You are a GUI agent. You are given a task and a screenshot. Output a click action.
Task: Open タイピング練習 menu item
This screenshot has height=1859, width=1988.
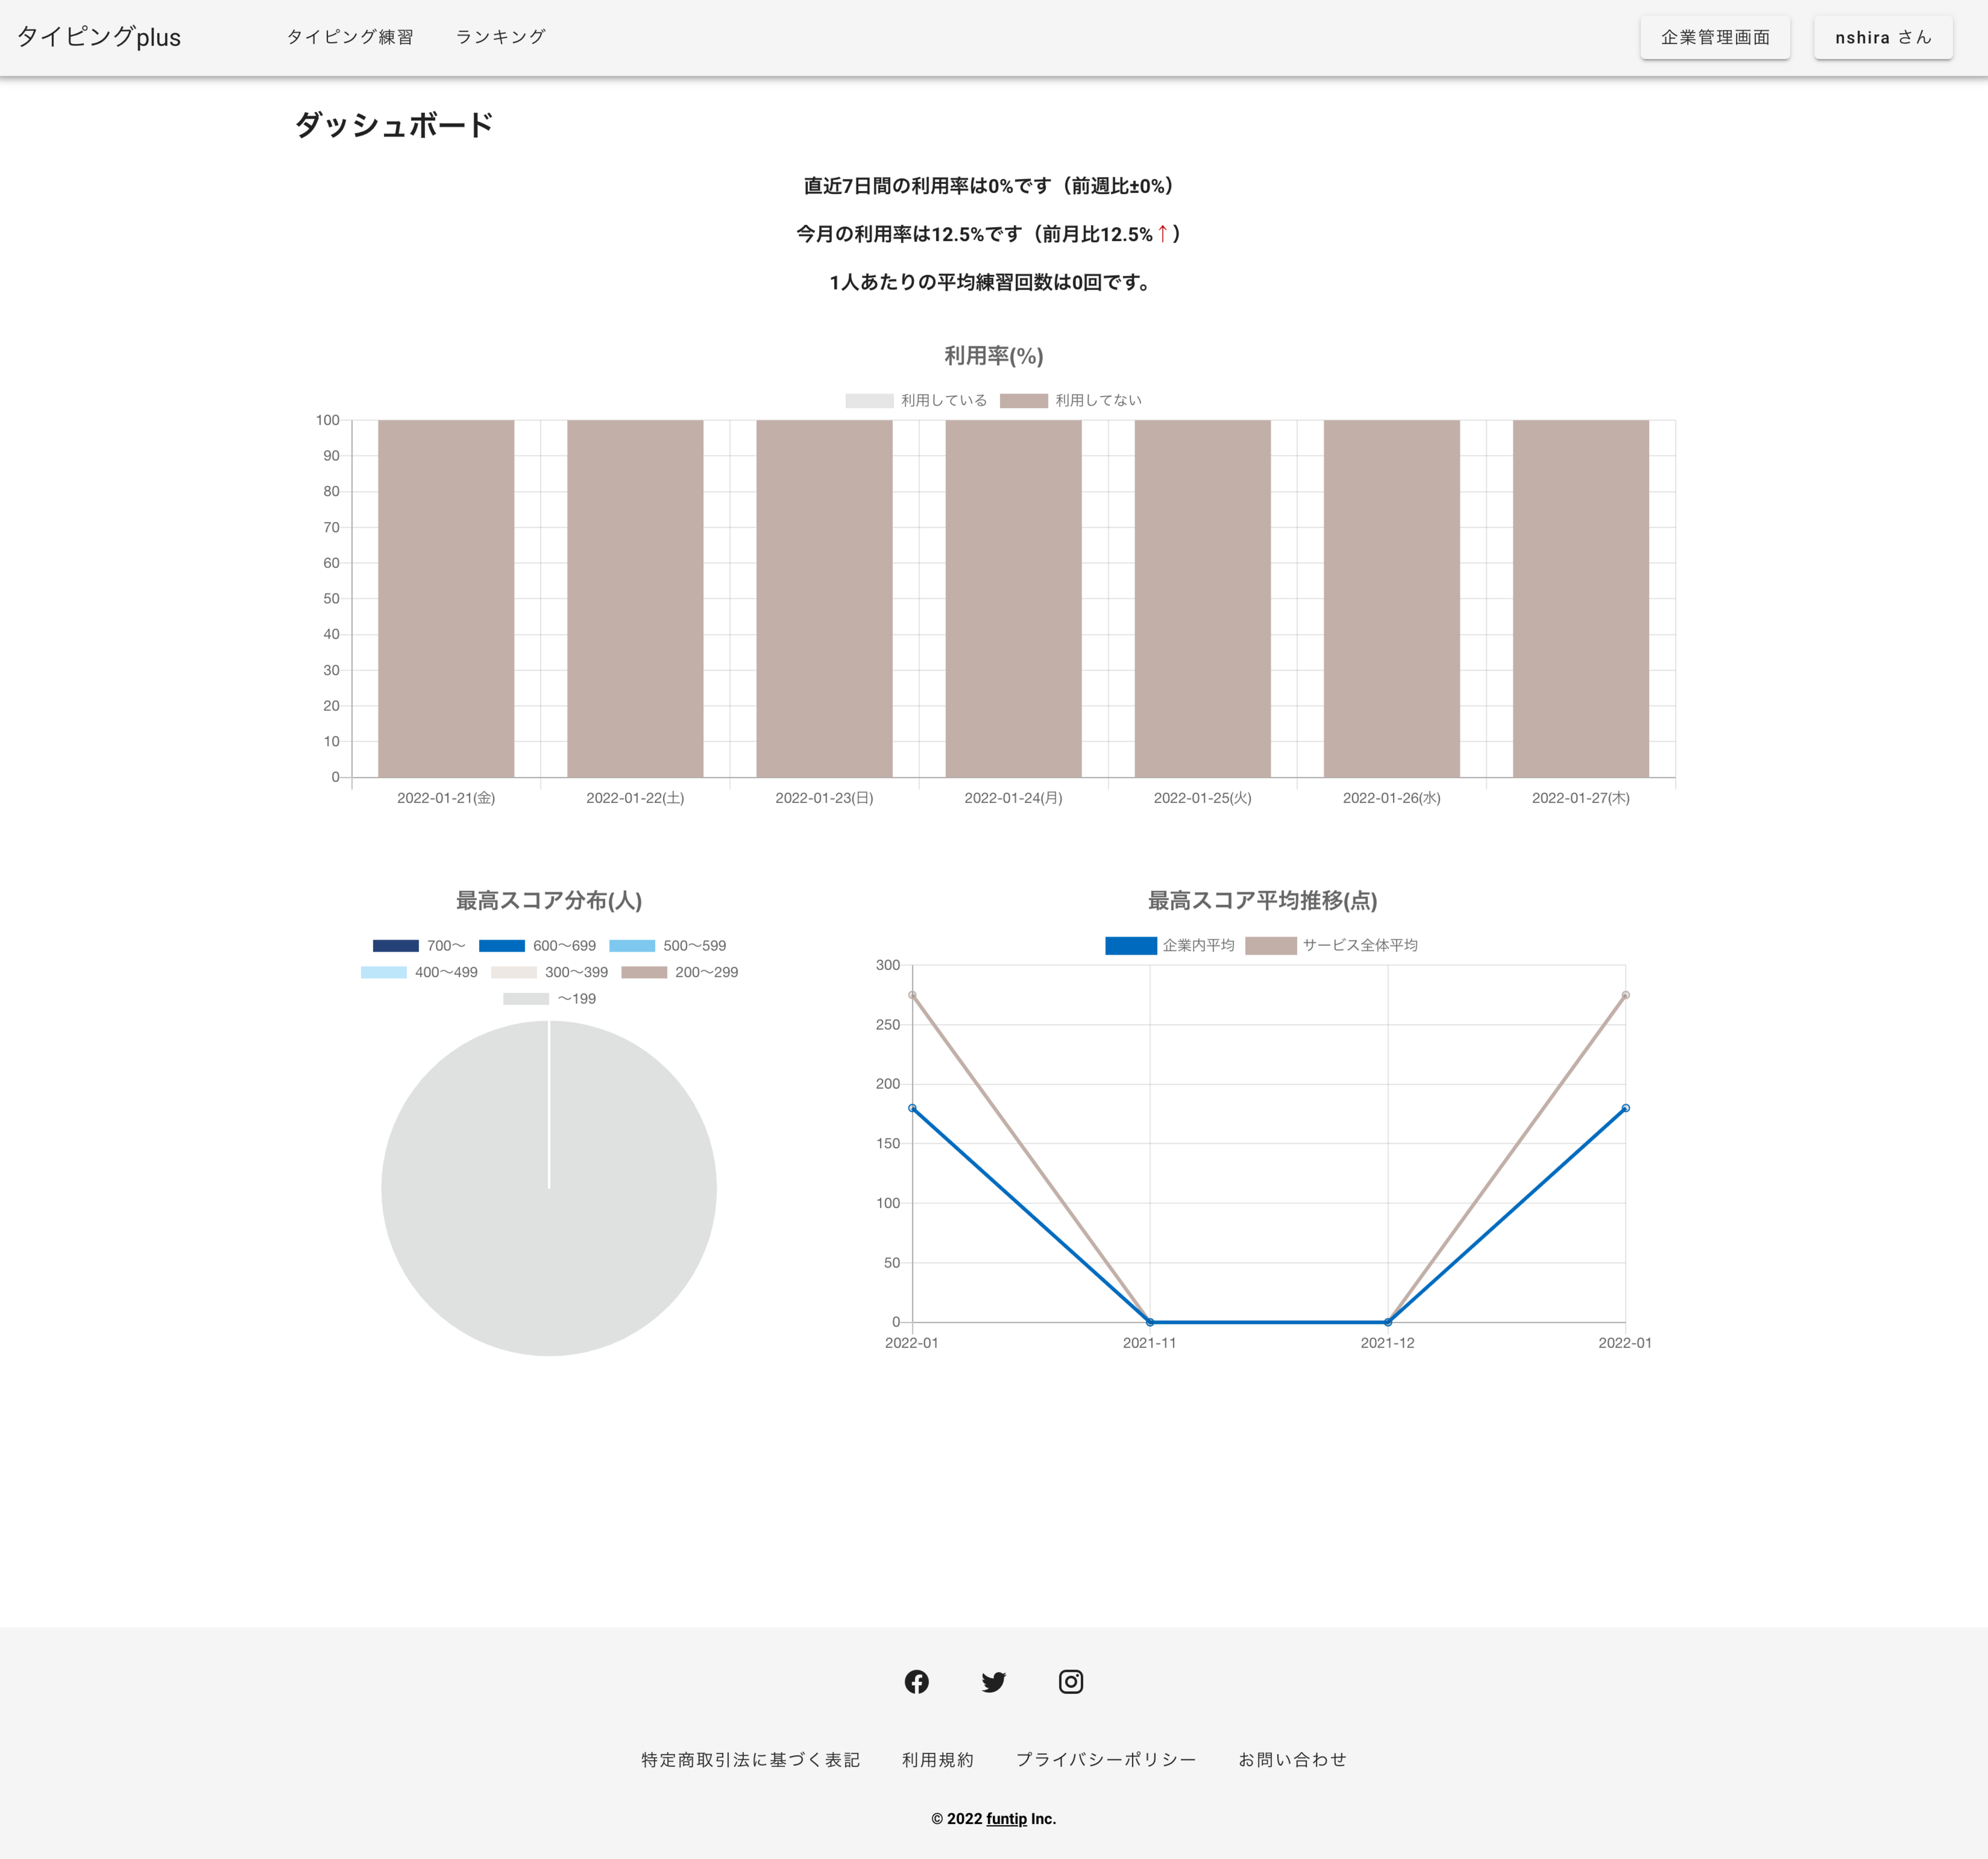(x=350, y=37)
